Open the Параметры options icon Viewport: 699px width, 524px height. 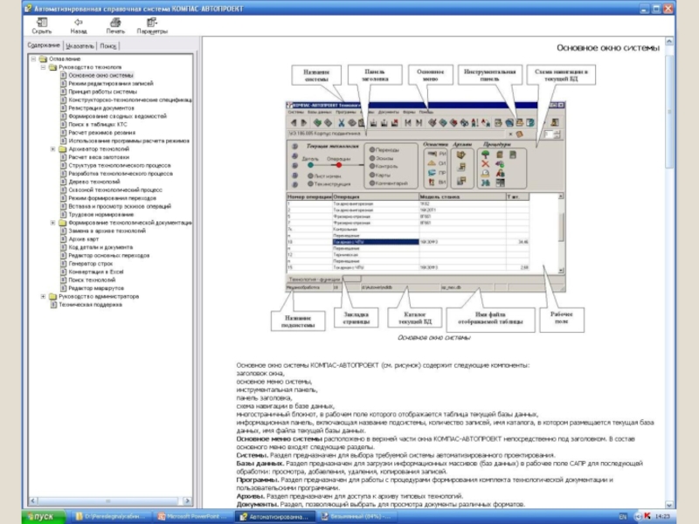click(152, 21)
